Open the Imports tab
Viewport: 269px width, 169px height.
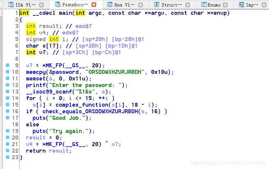(x=252, y=5)
